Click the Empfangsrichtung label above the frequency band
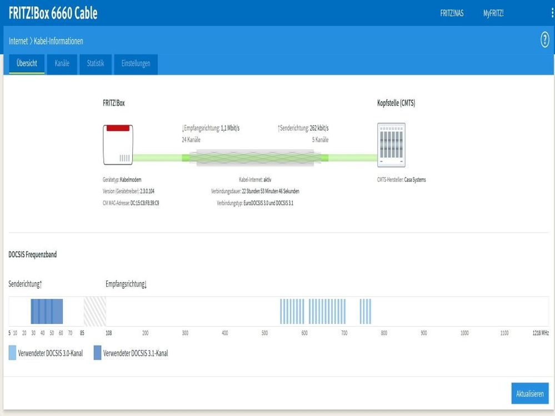Image resolution: width=555 pixels, height=416 pixels. click(x=126, y=284)
